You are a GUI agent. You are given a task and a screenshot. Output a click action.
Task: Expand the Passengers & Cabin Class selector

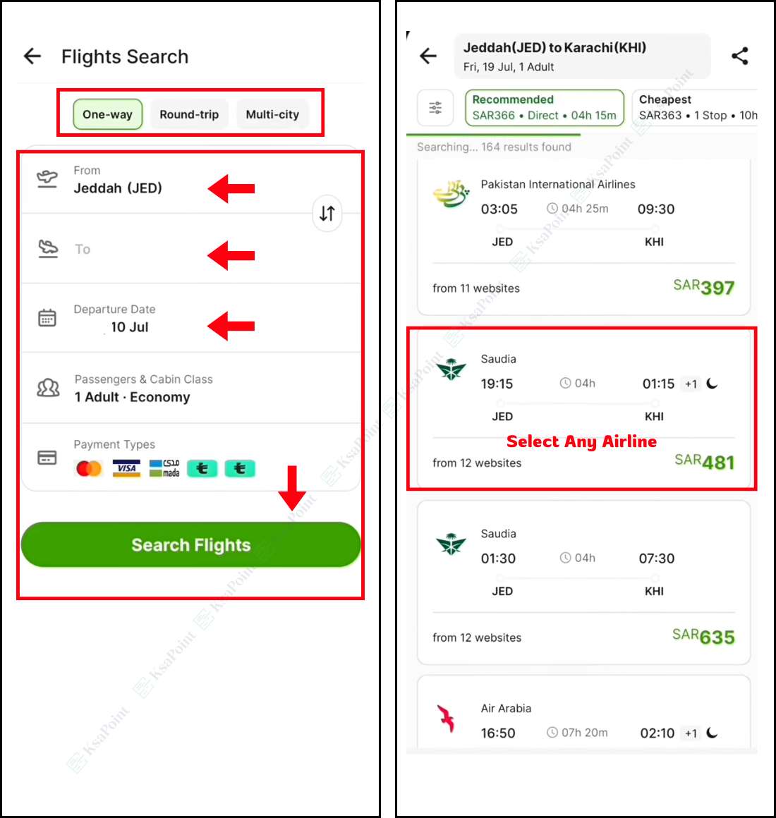click(143, 388)
